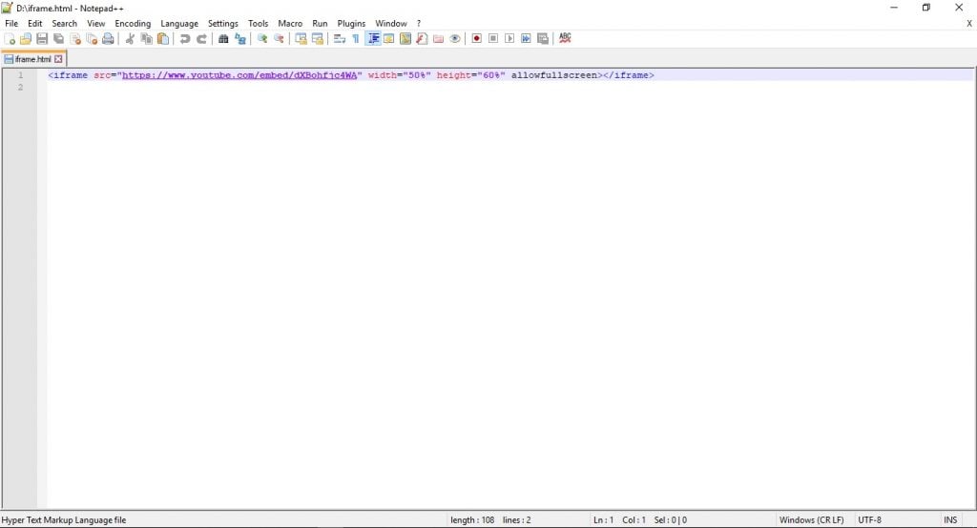Screen dimensions: 977x528
Task: Click the Open file folder icon
Action: (x=26, y=39)
